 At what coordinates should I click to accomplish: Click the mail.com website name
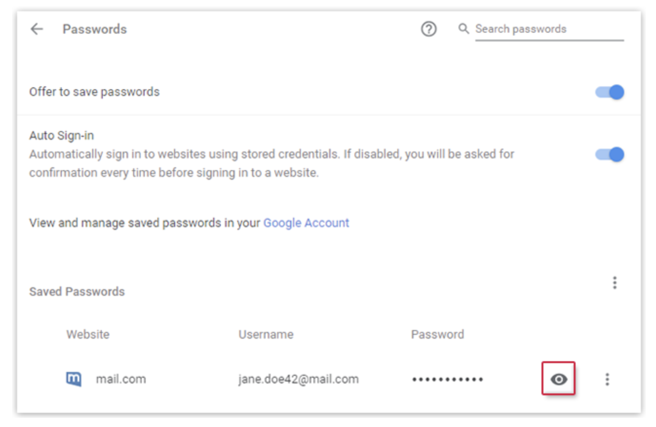click(120, 379)
